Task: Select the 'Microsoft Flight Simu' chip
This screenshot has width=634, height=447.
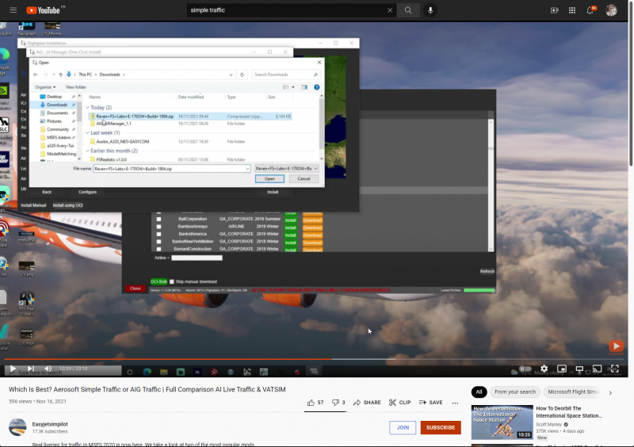Action: click(x=572, y=392)
